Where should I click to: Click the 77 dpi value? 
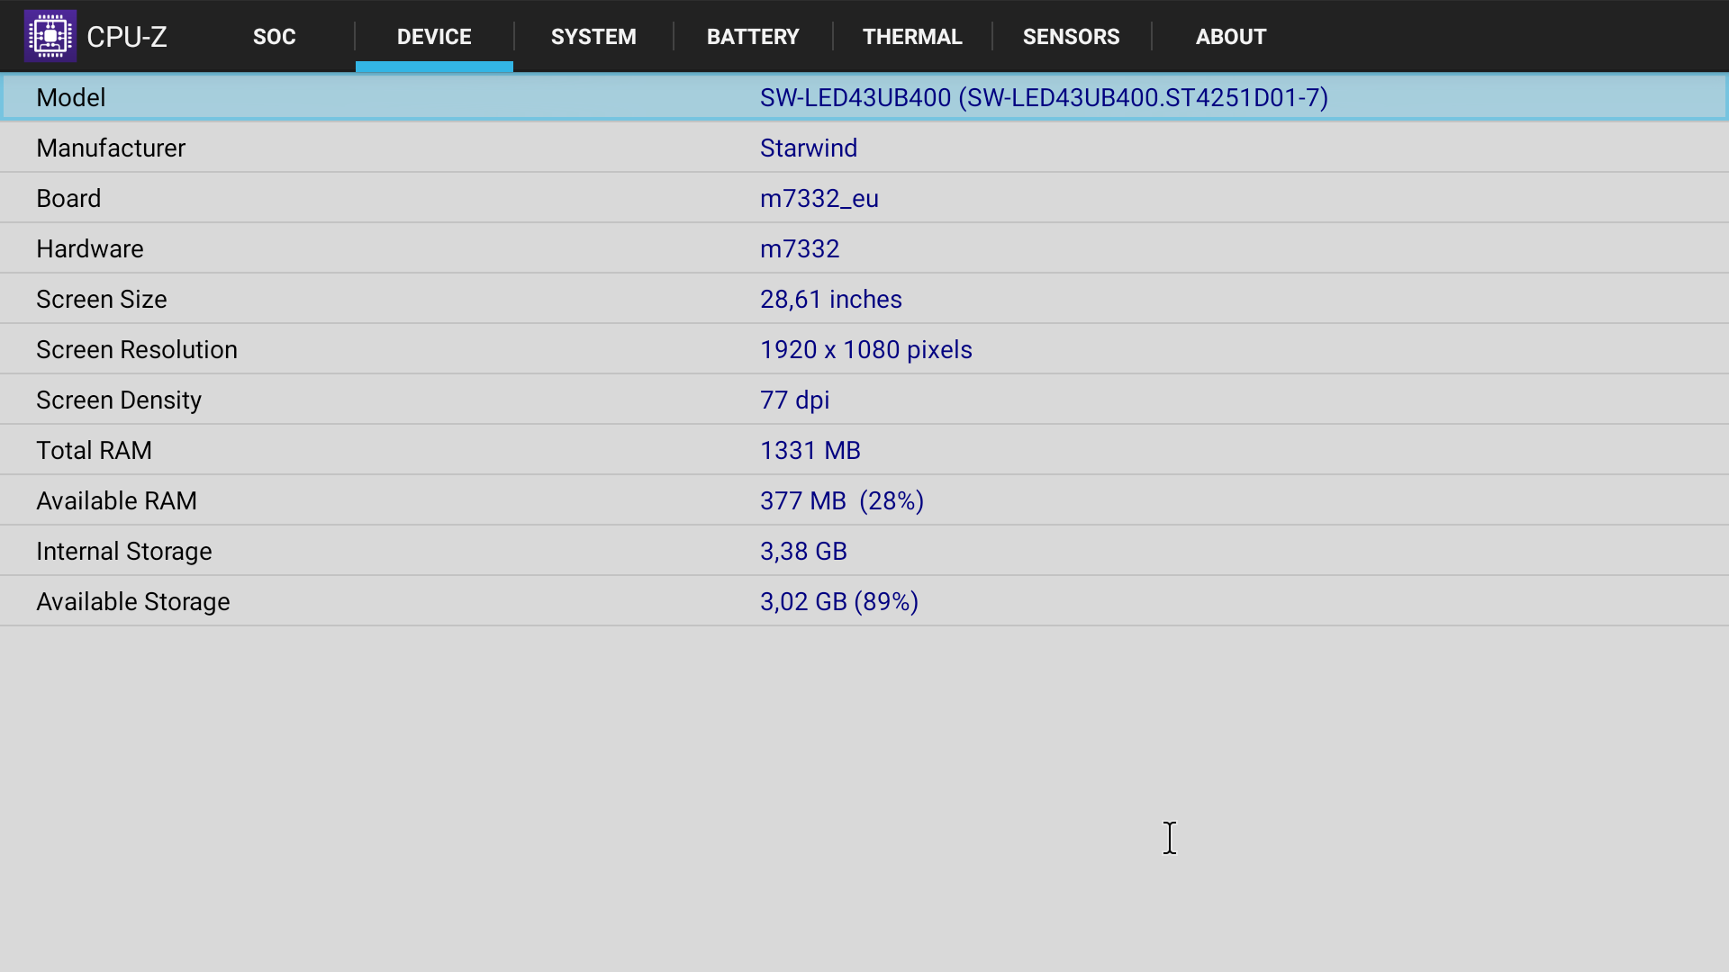coord(795,400)
